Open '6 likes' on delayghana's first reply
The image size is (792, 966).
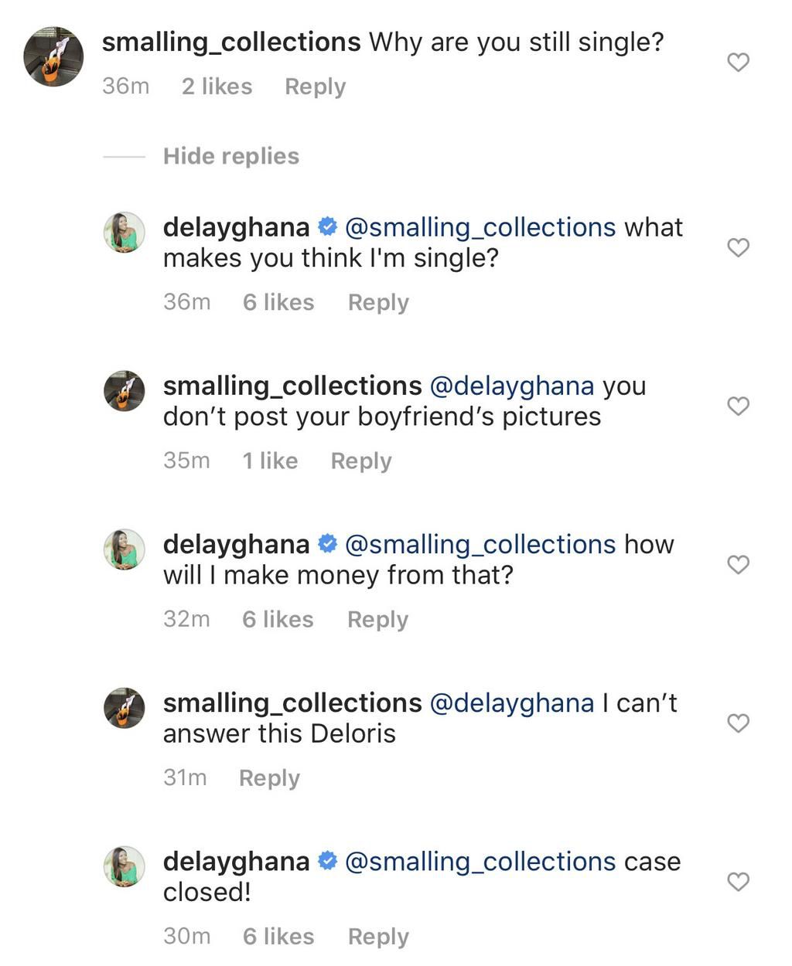click(278, 302)
